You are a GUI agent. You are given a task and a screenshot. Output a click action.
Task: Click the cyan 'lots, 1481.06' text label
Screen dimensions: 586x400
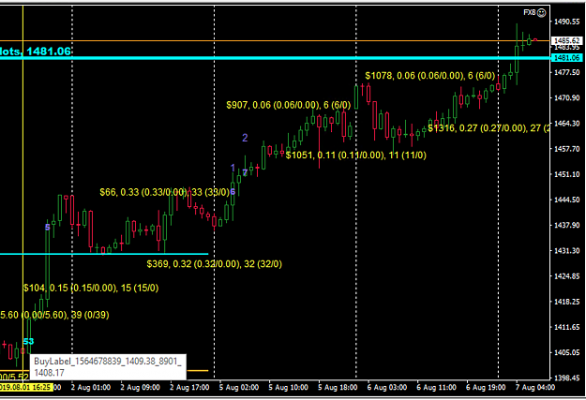click(x=36, y=52)
